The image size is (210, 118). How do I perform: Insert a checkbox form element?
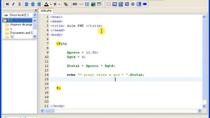coord(127,4)
